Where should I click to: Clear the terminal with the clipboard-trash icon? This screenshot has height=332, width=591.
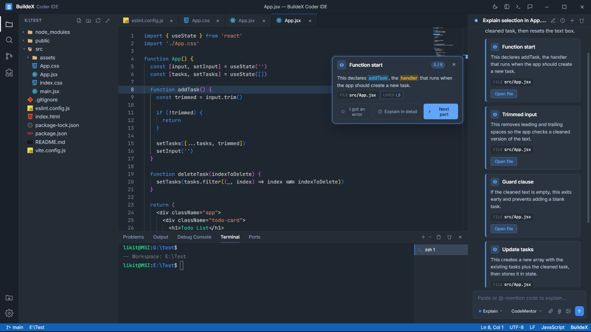coord(439,237)
